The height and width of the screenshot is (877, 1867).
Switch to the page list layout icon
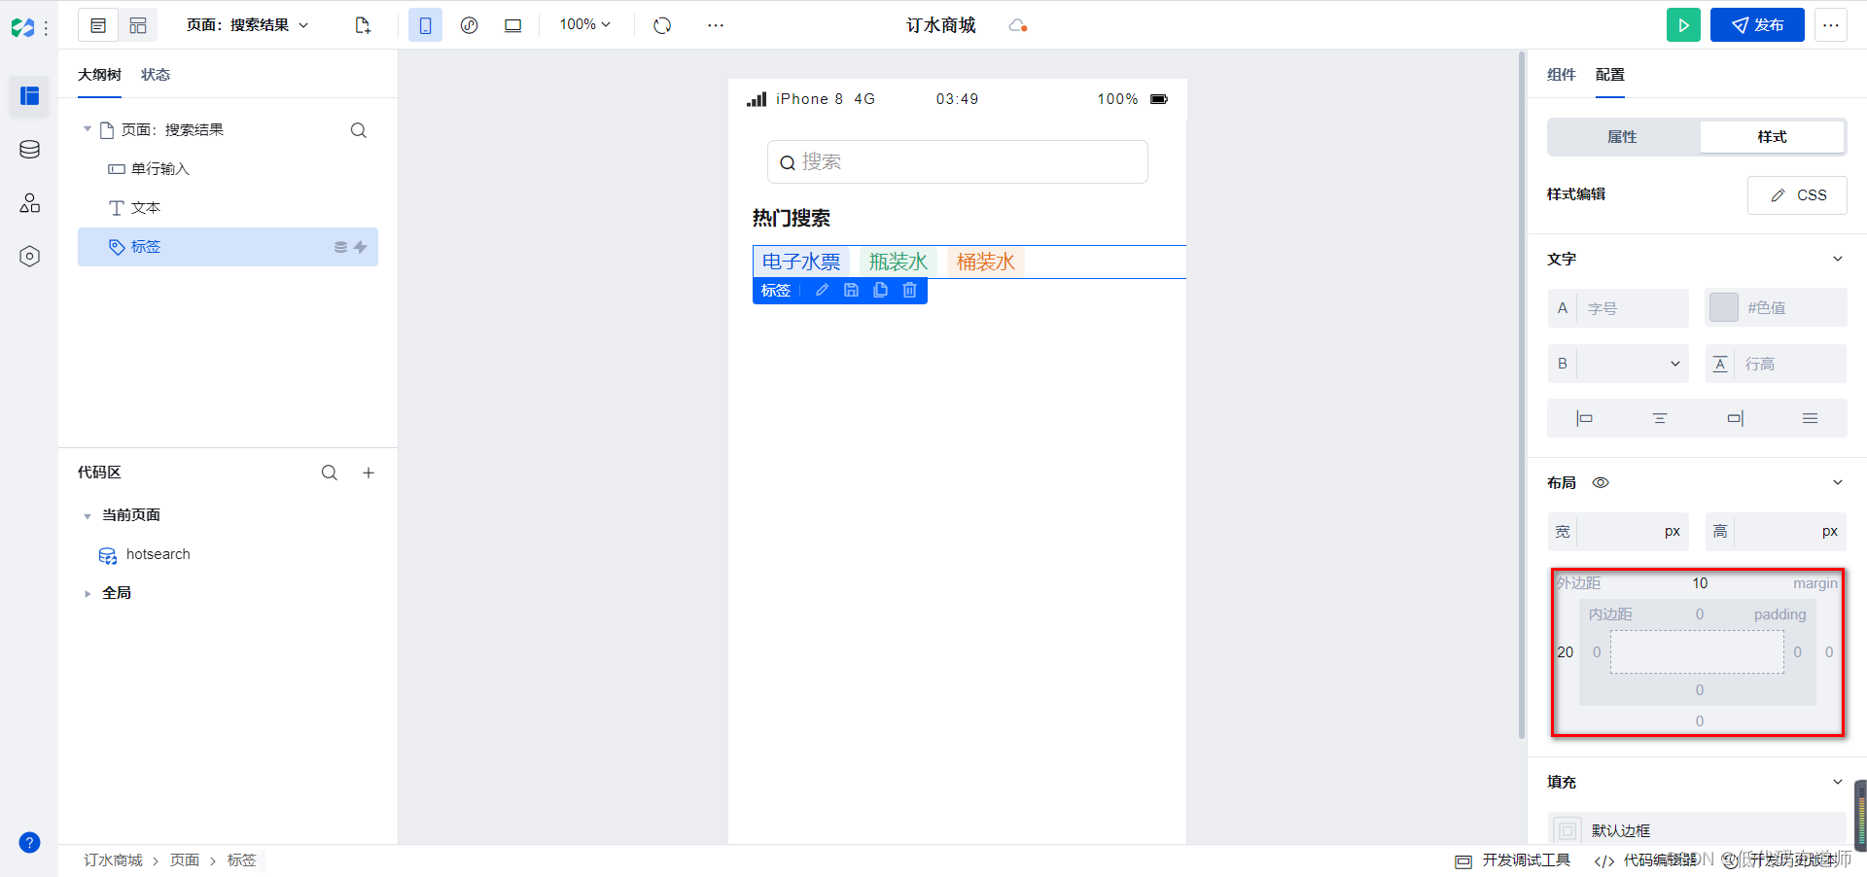pos(98,25)
